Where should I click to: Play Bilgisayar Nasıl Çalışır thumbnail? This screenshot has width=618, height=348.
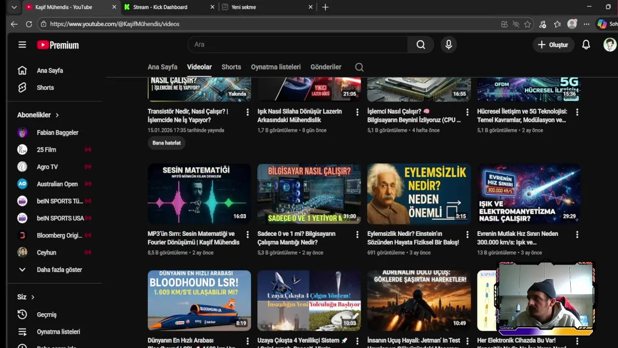pos(309,193)
